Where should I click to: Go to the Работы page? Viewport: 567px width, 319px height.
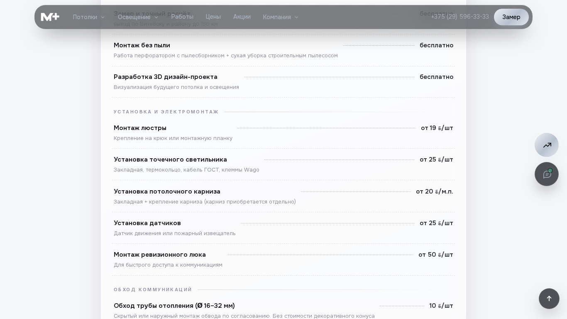pyautogui.click(x=182, y=17)
